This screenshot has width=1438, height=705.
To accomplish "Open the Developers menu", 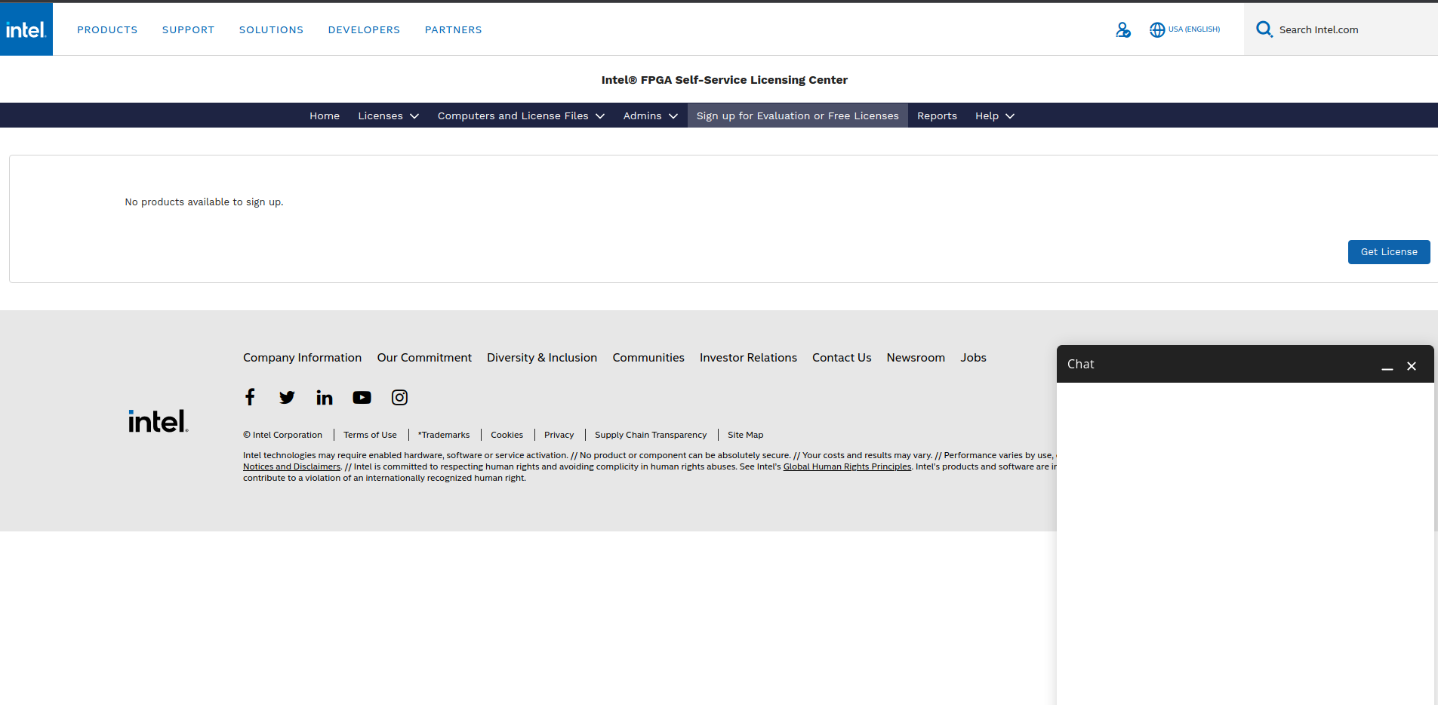I will pyautogui.click(x=365, y=29).
